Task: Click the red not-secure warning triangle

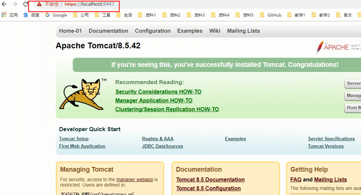Action: (39, 4)
